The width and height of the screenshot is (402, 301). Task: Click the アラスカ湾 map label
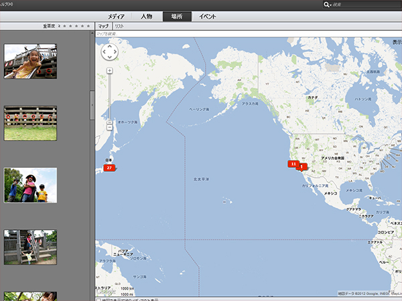coord(250,104)
